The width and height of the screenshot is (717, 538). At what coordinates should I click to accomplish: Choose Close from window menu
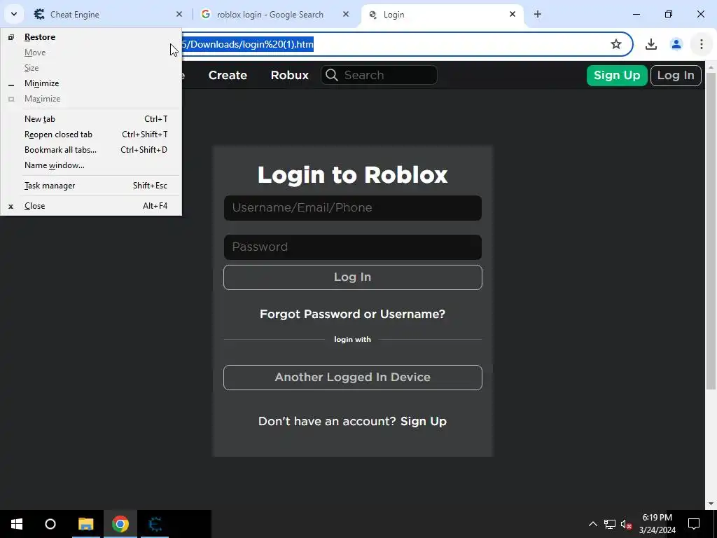[91, 206]
